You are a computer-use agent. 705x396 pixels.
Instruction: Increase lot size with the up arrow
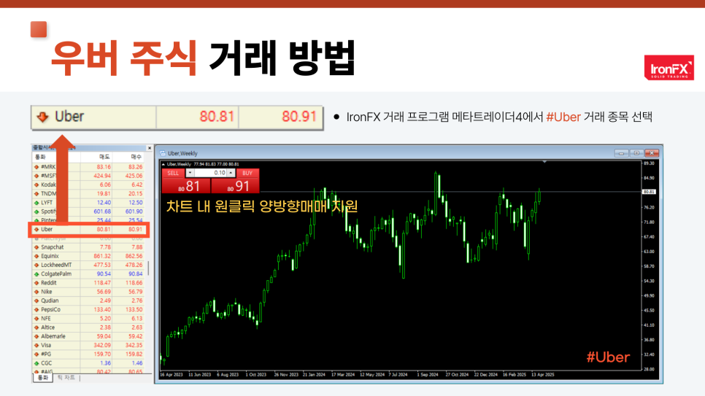tap(231, 173)
